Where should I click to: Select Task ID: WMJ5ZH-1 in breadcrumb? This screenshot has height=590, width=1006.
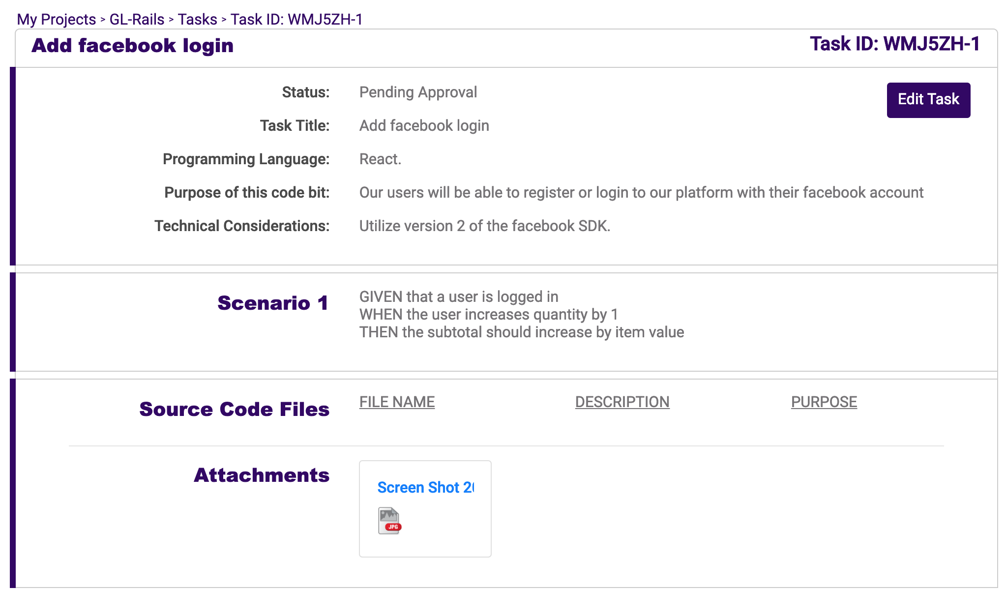(296, 19)
